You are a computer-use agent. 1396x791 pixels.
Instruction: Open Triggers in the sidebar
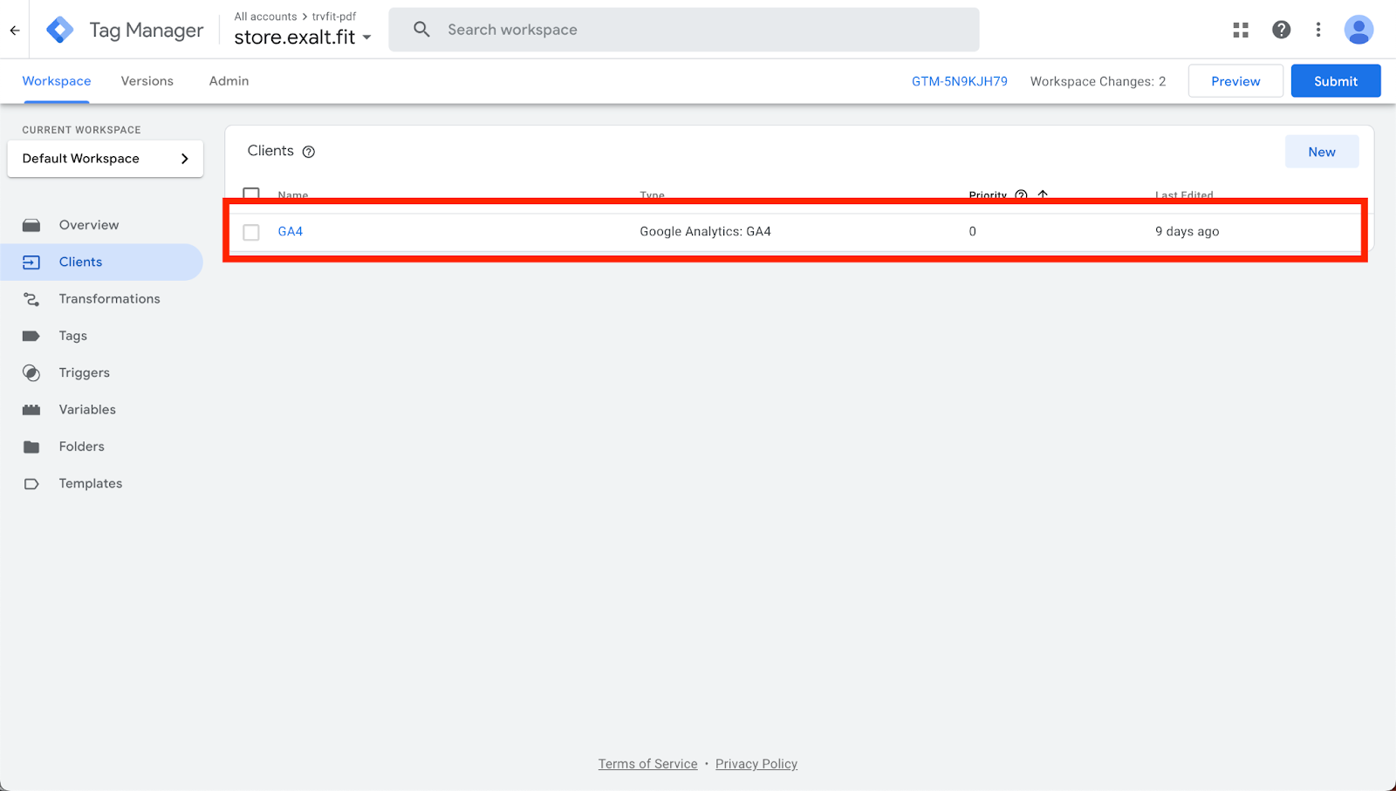84,372
